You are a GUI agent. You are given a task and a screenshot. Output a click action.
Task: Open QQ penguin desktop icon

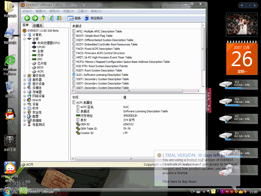click(10, 116)
